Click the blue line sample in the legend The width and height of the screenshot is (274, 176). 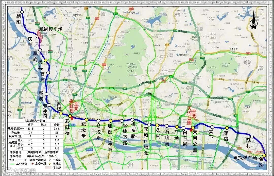[20, 160]
